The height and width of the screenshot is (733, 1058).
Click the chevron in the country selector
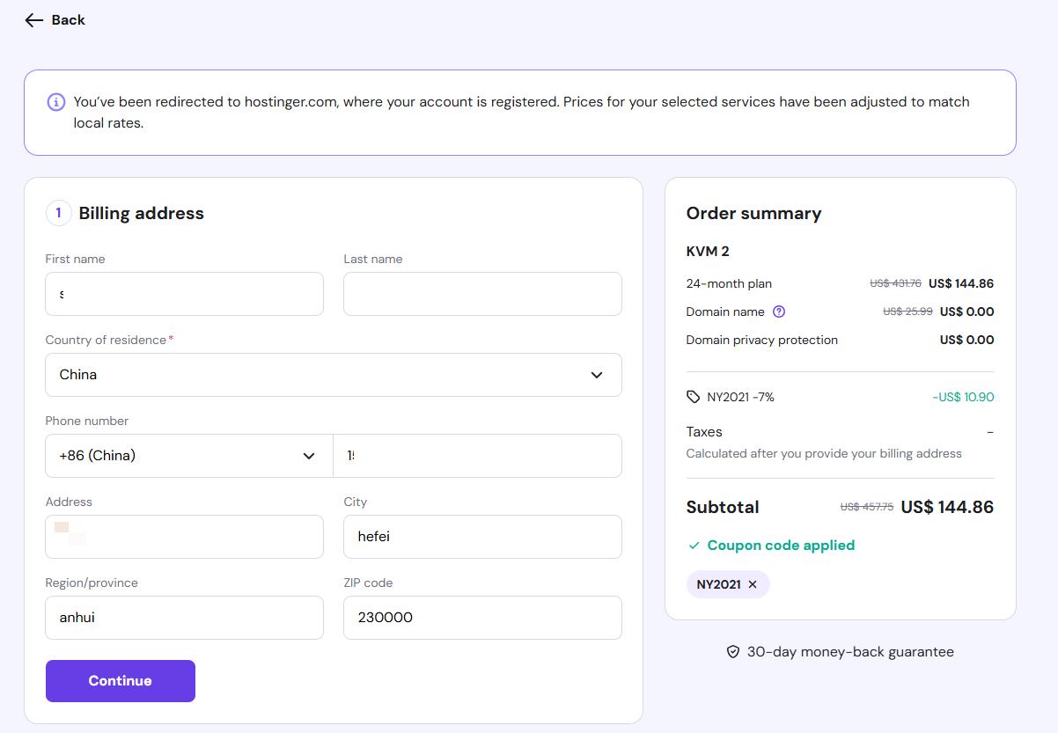click(597, 375)
